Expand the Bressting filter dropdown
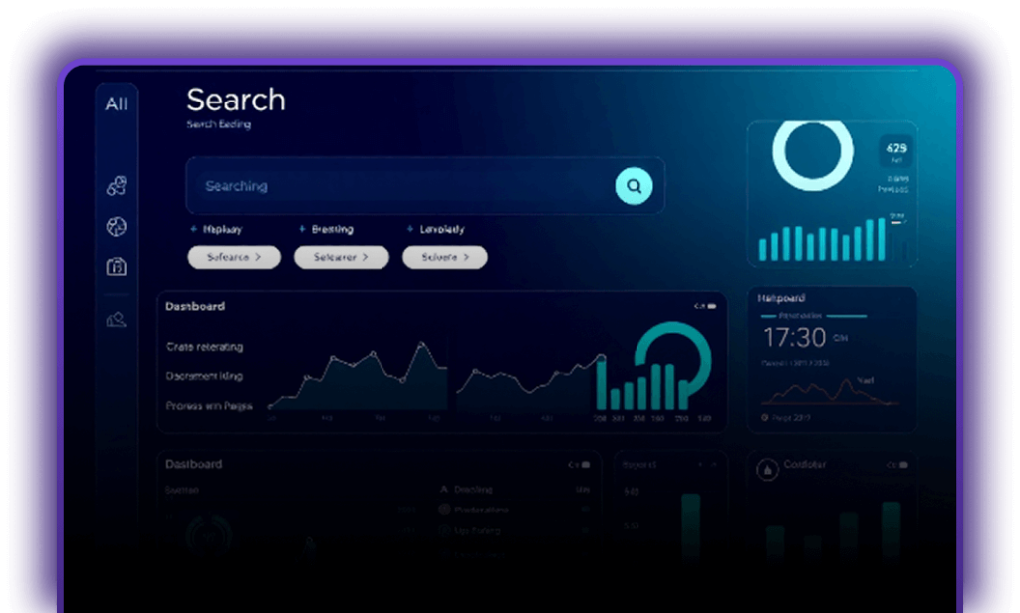 pyautogui.click(x=329, y=229)
